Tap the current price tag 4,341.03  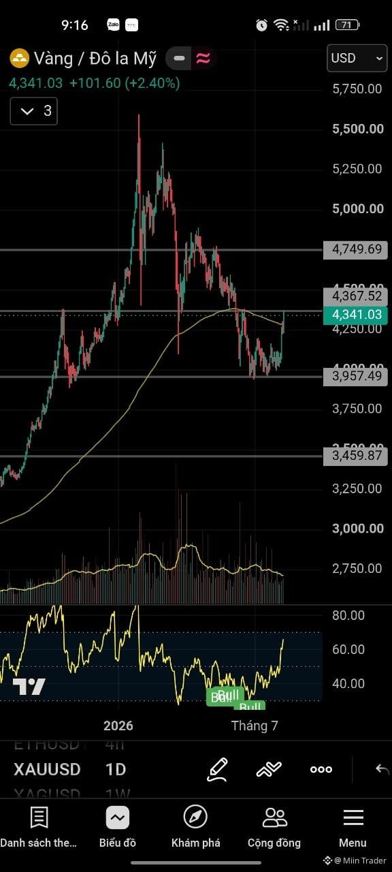(x=357, y=314)
